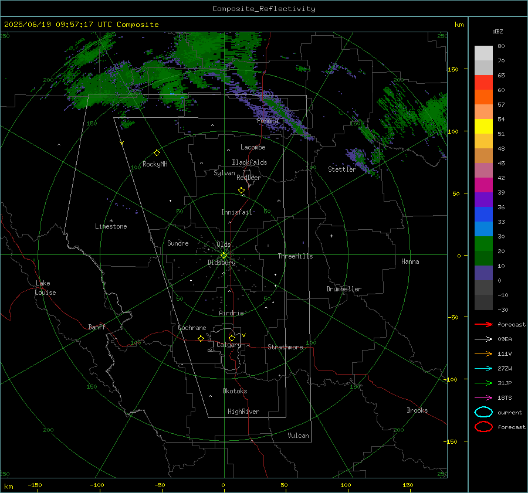This screenshot has width=528, height=493.
Task: Click the dBZ legend heading
Action: tap(497, 31)
